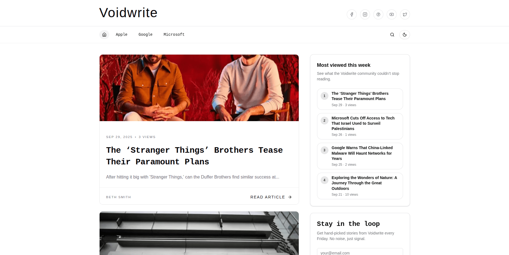This screenshot has height=255, width=509.
Task: Go to home via house icon
Action: (x=104, y=35)
